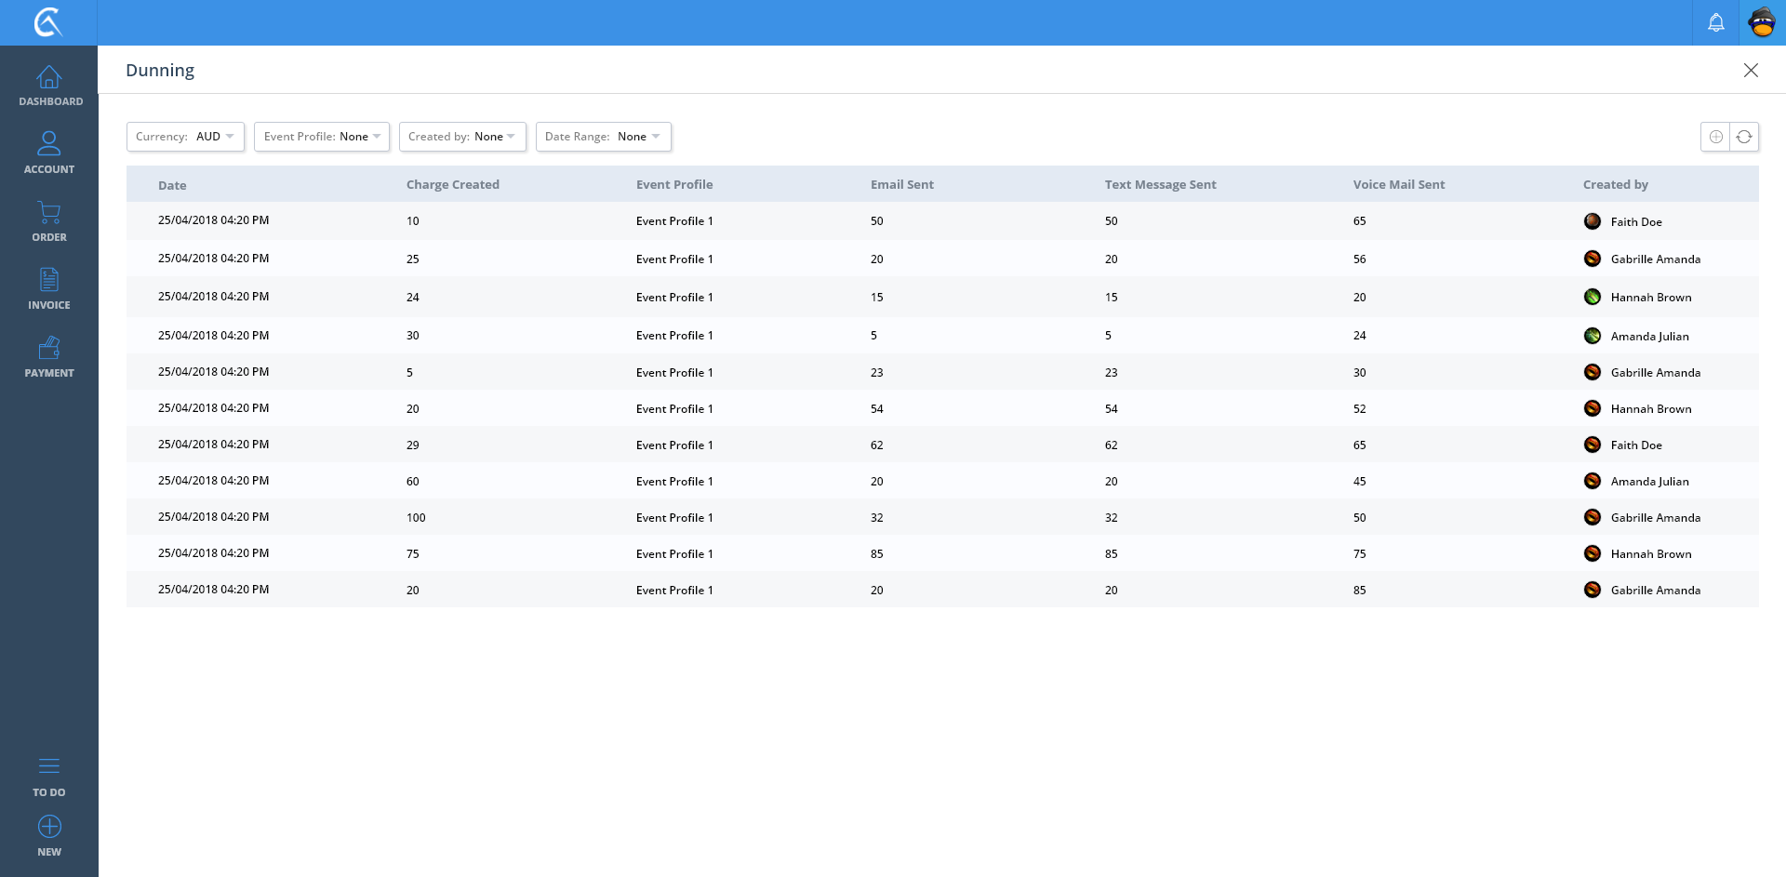Open the Date Range filter dropdown
The image size is (1786, 877).
tap(603, 137)
